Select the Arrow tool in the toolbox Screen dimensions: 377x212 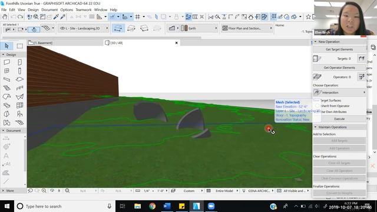coord(6,46)
